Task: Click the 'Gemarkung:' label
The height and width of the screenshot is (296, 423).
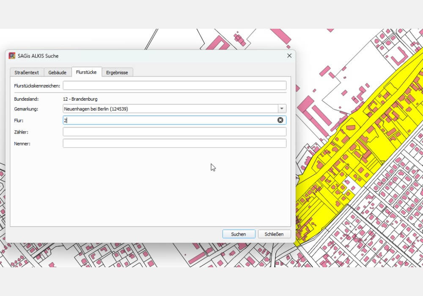Action: pyautogui.click(x=26, y=109)
